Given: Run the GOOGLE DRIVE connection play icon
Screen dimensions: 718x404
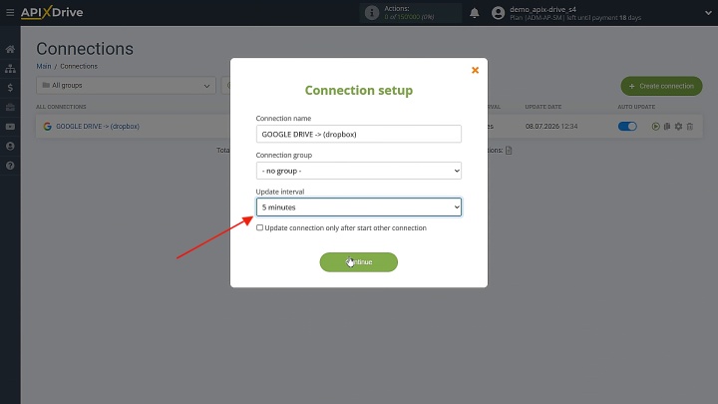Looking at the screenshot, I should tap(656, 127).
